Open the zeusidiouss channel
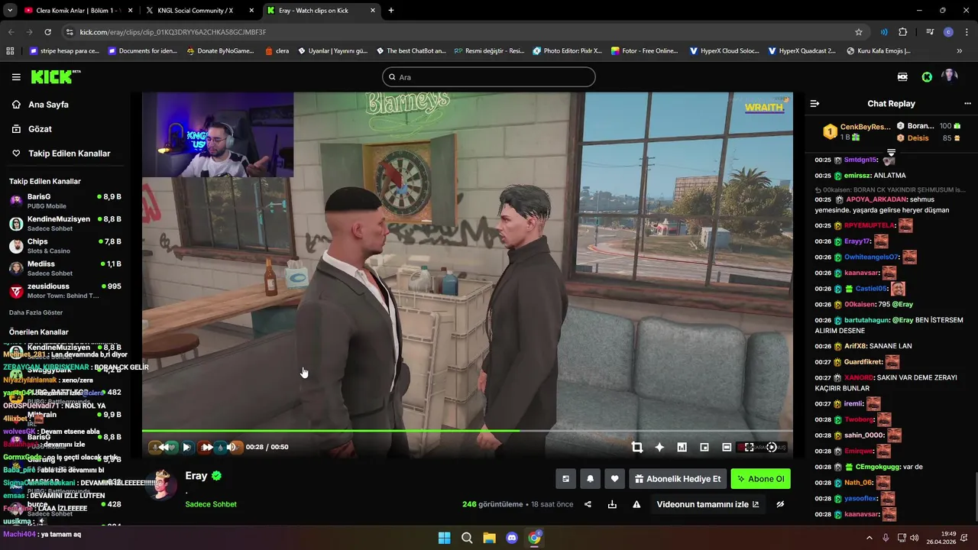Viewport: 978px width, 550px height. [x=65, y=291]
